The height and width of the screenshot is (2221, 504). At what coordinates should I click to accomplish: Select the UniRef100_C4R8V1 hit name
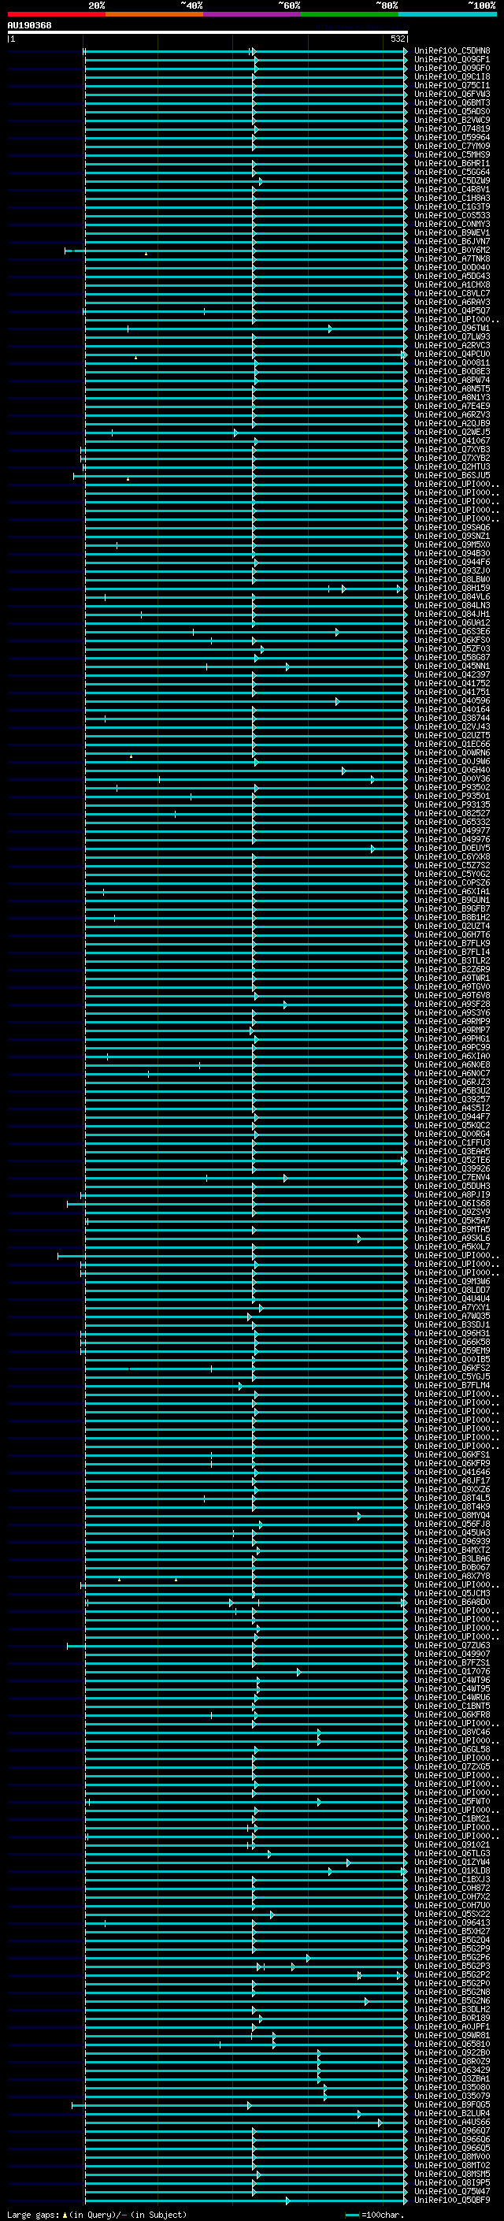(x=452, y=190)
